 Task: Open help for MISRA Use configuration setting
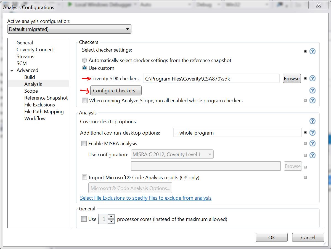click(x=312, y=155)
